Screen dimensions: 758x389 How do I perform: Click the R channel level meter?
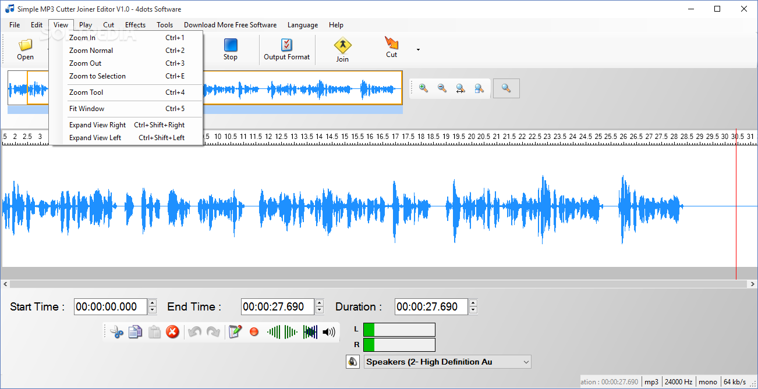(399, 345)
